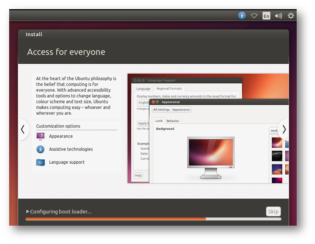
Task: Click the Access for everyone title
Action: (x=66, y=52)
